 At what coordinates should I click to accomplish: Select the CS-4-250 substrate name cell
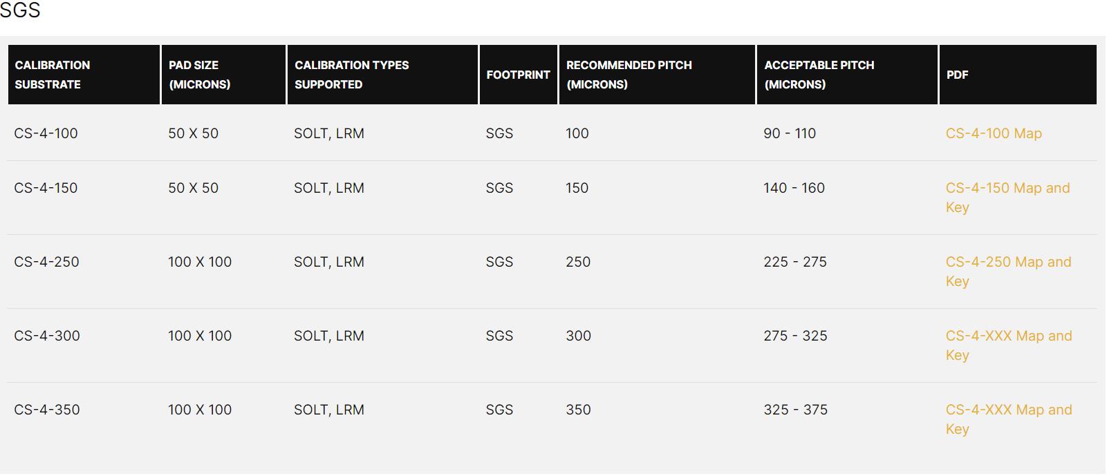click(46, 262)
